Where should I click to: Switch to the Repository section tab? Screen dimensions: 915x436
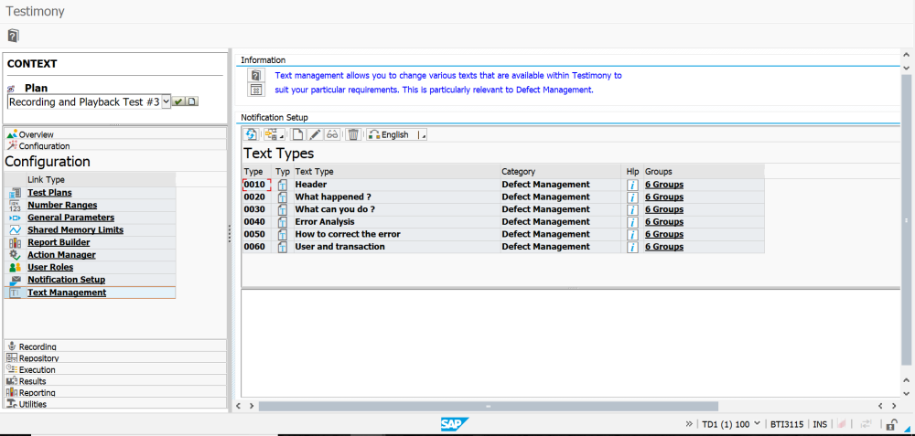115,358
